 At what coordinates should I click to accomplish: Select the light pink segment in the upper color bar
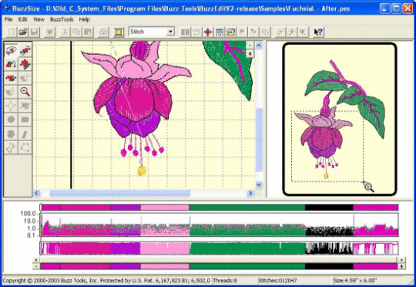pyautogui.click(x=165, y=208)
